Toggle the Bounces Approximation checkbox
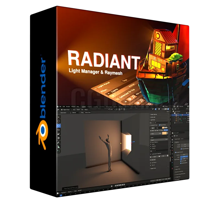This screenshot has width=204, height=204. click(181, 163)
